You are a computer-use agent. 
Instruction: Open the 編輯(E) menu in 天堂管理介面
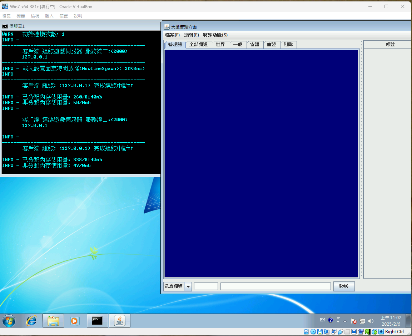coord(192,35)
